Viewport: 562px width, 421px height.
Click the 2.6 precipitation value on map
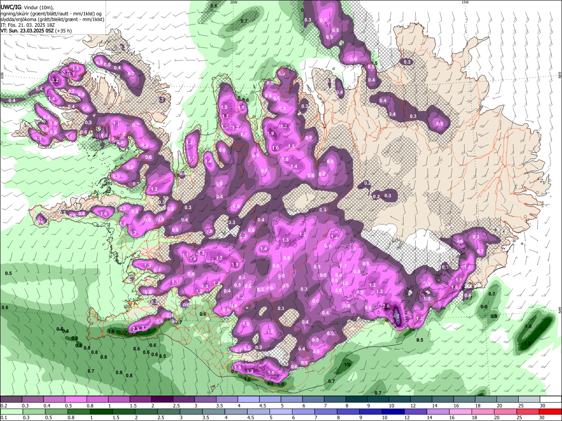[386, 306]
